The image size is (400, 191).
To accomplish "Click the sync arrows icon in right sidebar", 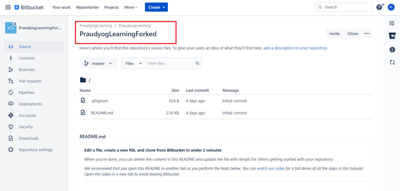I will [x=392, y=62].
